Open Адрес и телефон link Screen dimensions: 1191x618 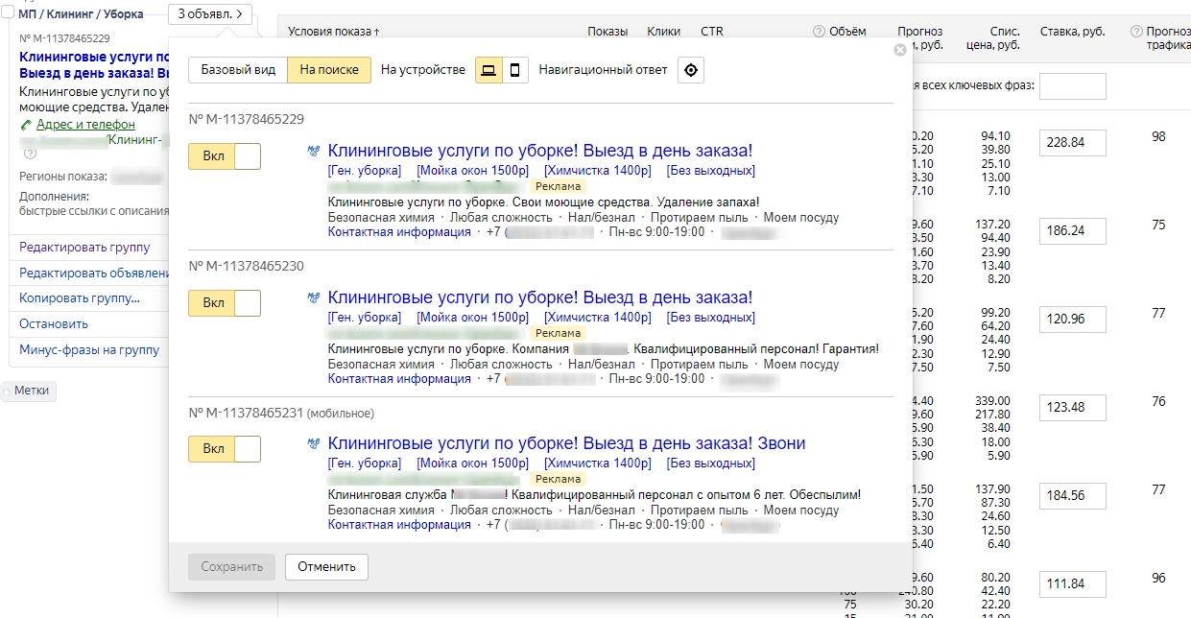pos(85,125)
